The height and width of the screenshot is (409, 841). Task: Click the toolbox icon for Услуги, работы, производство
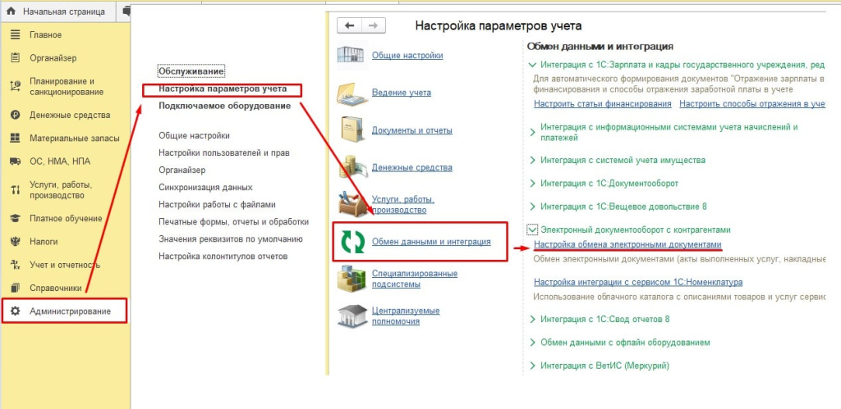click(352, 204)
